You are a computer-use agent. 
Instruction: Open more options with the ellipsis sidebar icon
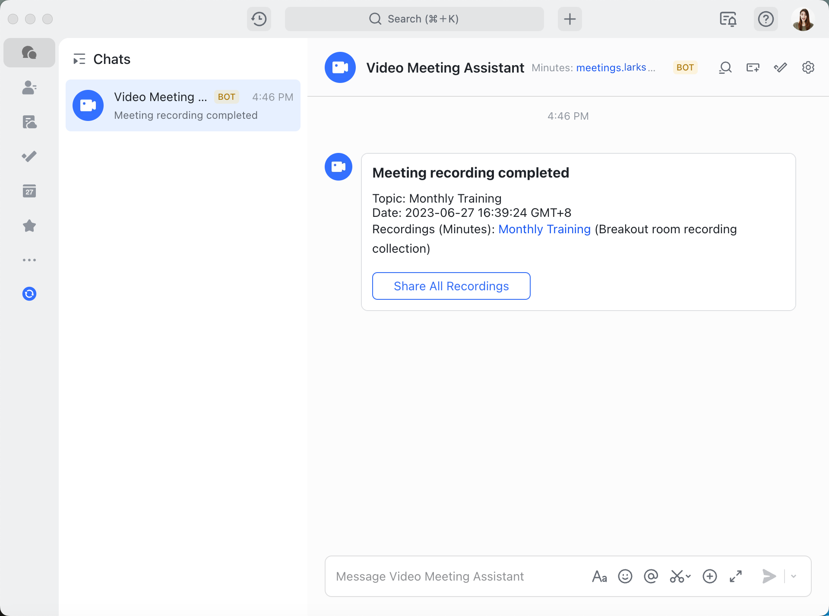(29, 260)
